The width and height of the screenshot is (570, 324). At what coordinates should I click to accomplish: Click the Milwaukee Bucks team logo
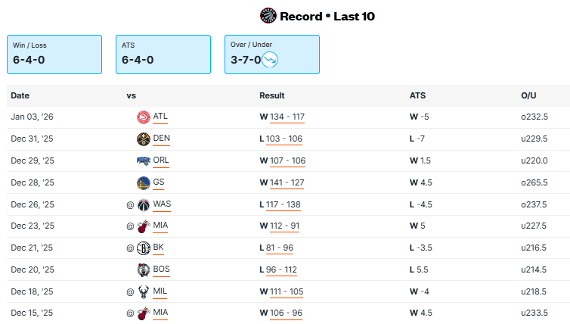click(x=144, y=292)
